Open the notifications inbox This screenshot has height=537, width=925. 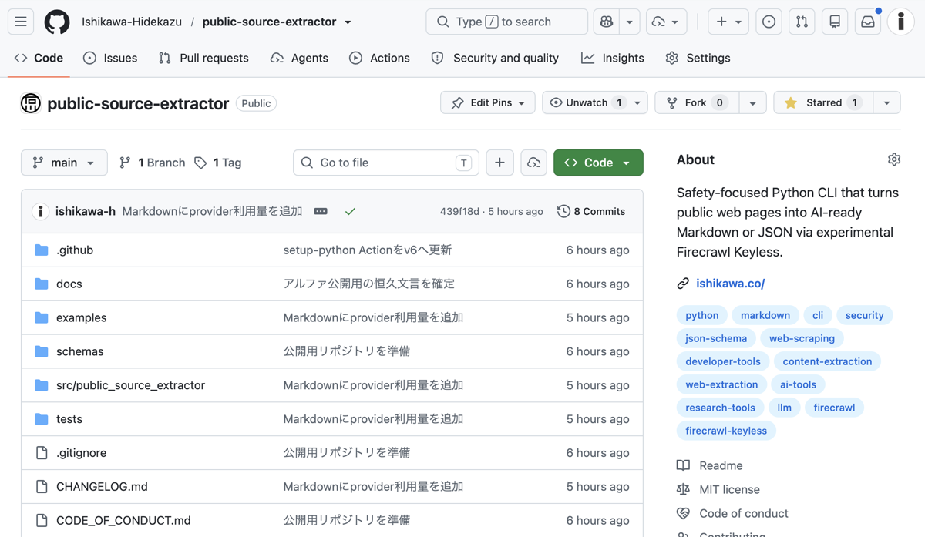(x=868, y=22)
